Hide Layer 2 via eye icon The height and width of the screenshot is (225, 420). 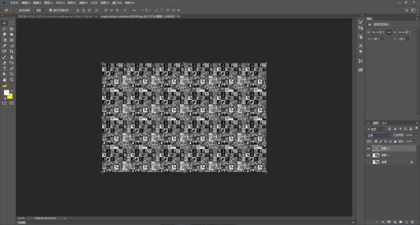pos(368,149)
